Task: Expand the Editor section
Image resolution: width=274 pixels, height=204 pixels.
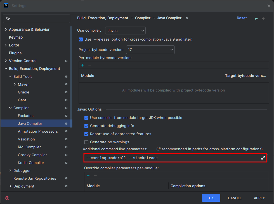Action: coord(6,45)
